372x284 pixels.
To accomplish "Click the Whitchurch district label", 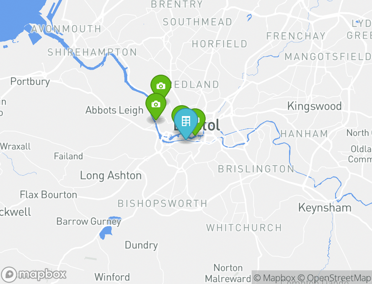I will (244, 228).
